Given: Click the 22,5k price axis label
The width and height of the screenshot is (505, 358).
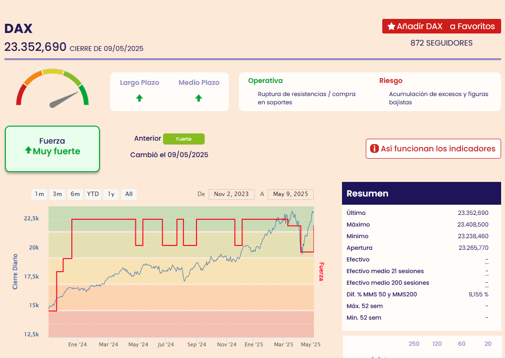Looking at the screenshot, I should (31, 218).
